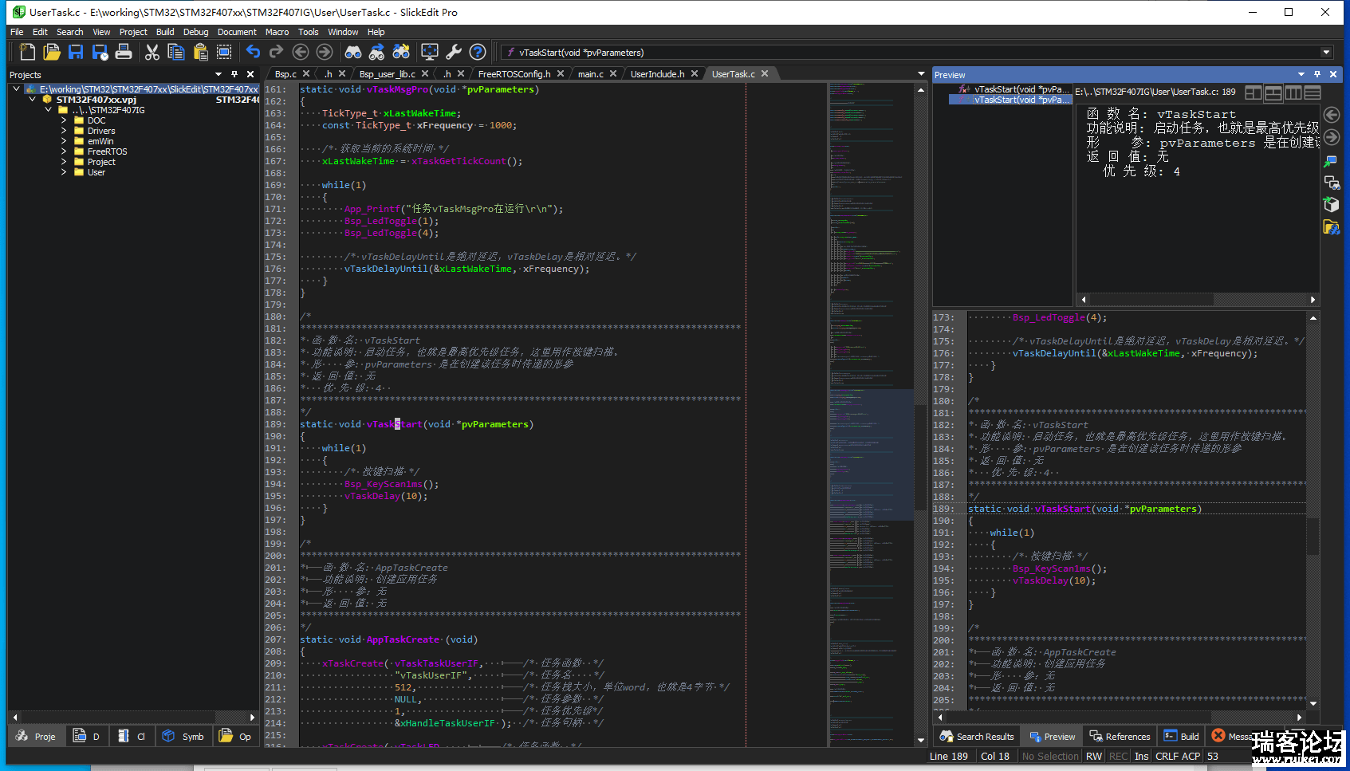Open the editor tab list dropdown
The width and height of the screenshot is (1350, 771).
pyautogui.click(x=921, y=74)
